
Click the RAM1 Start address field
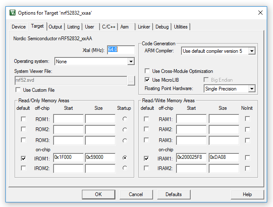coord(191,119)
